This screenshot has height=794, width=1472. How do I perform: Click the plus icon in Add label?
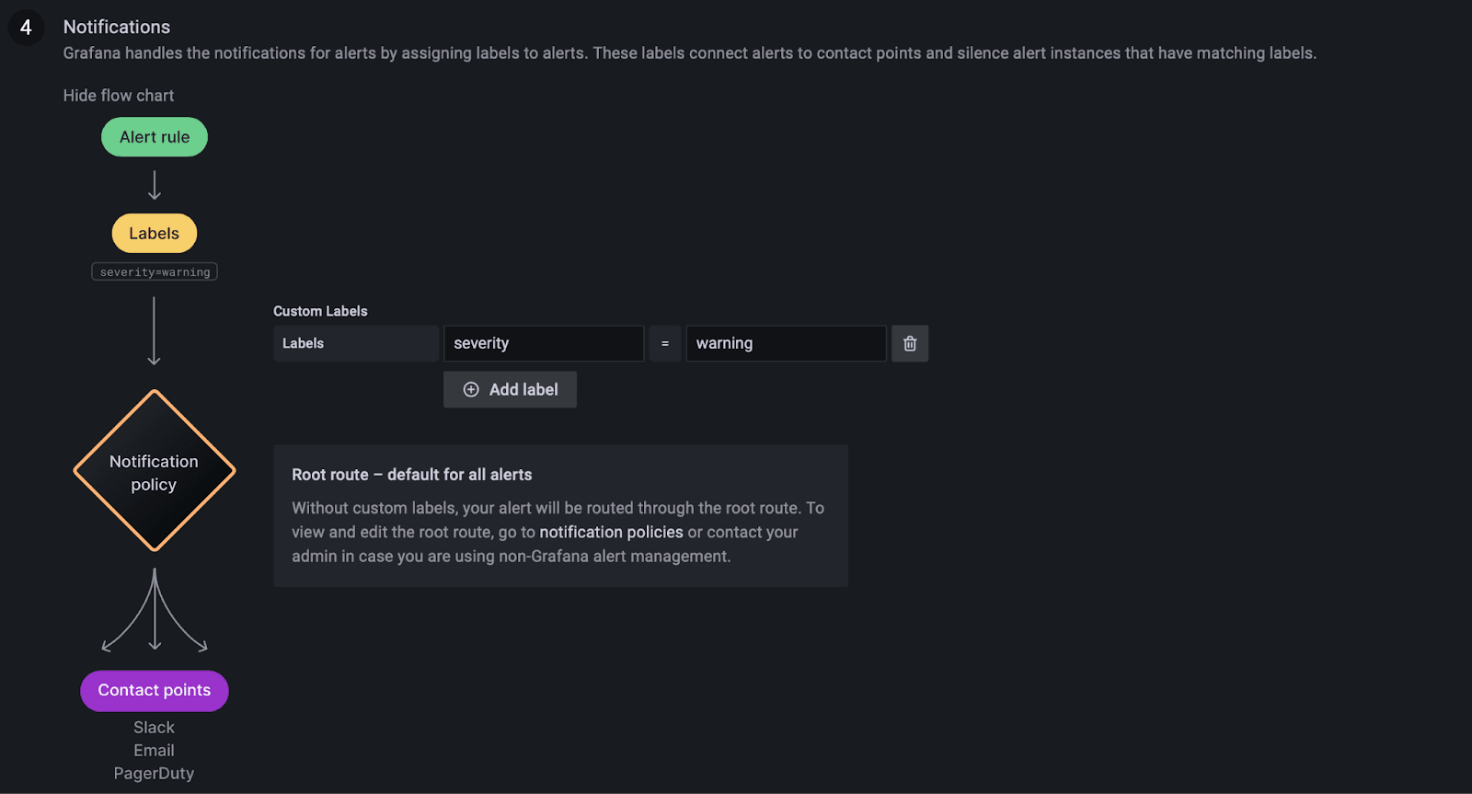click(471, 390)
